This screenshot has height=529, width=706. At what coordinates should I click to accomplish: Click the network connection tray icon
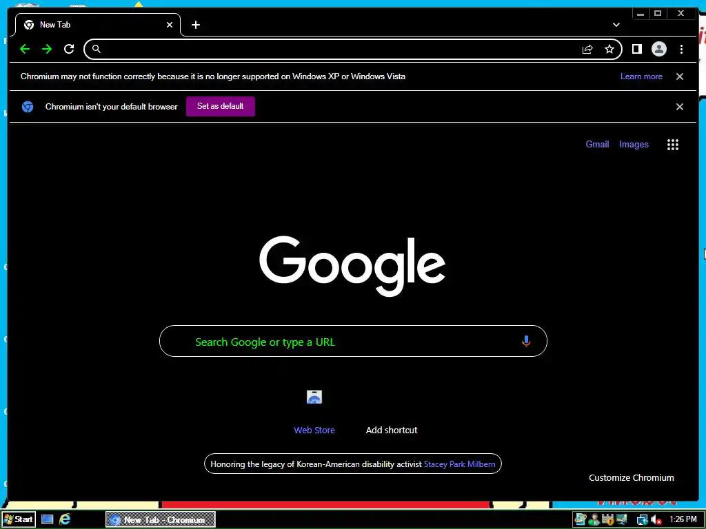pyautogui.click(x=642, y=520)
